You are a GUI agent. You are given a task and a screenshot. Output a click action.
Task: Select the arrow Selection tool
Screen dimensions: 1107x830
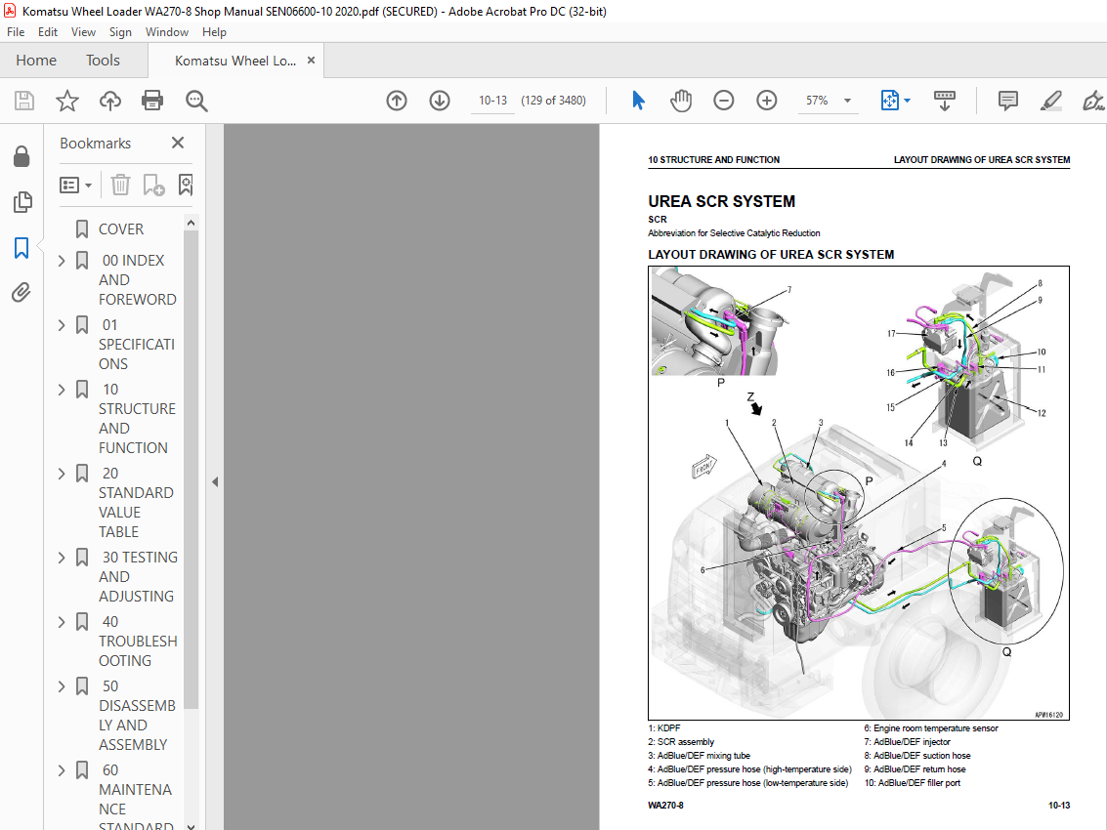[638, 101]
